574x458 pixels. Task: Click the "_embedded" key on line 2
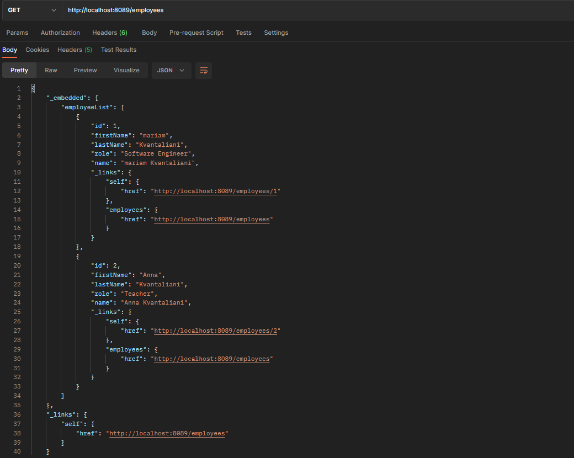(67, 98)
